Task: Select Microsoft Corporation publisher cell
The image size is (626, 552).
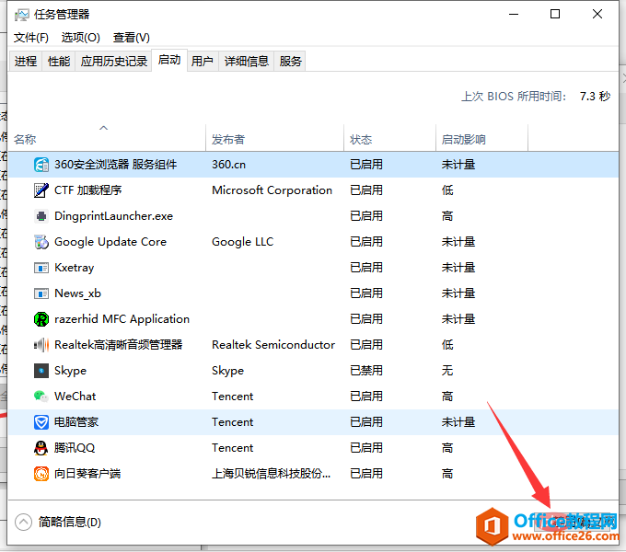Action: click(x=272, y=190)
